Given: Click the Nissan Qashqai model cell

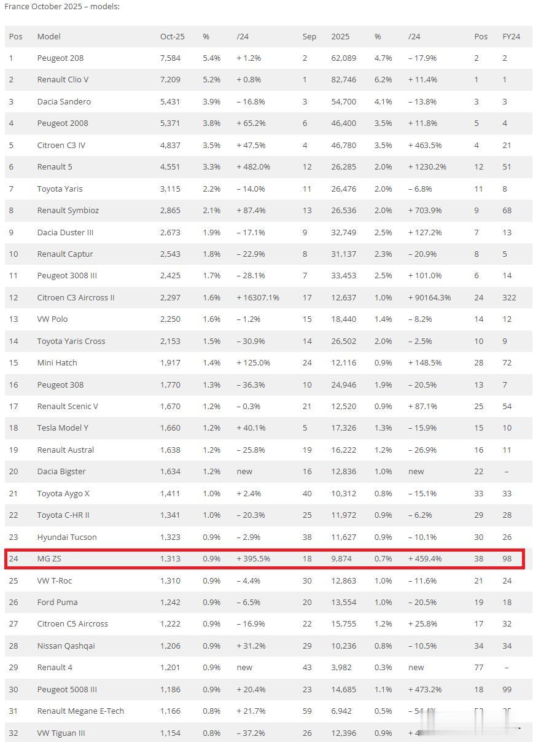Looking at the screenshot, I should point(66,646).
